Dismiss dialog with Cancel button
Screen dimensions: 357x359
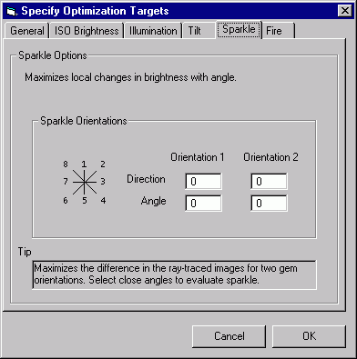pyautogui.click(x=229, y=336)
